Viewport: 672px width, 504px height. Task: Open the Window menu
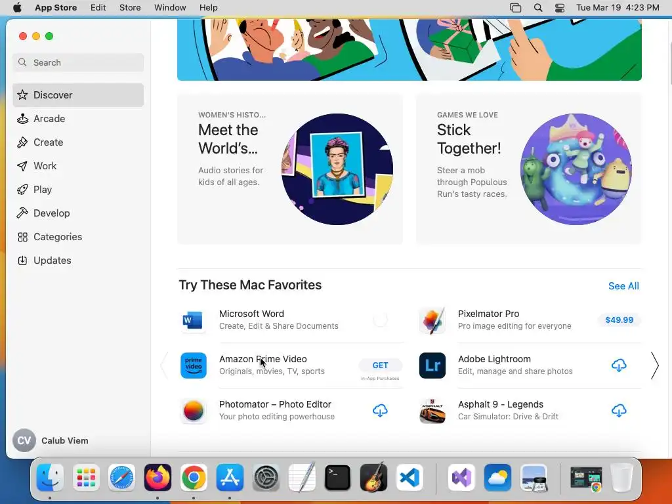(170, 8)
